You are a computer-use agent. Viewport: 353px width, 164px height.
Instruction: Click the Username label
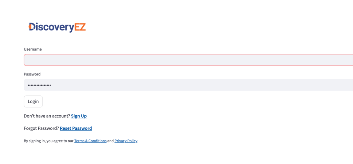[x=33, y=49]
